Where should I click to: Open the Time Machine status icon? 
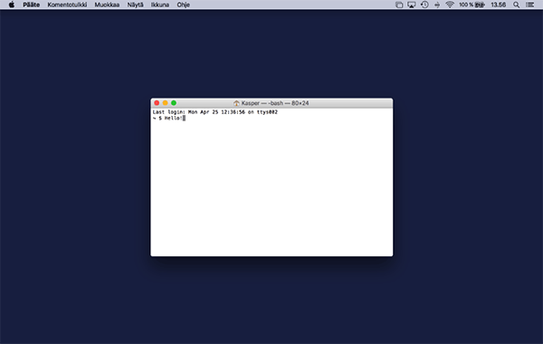click(x=424, y=5)
